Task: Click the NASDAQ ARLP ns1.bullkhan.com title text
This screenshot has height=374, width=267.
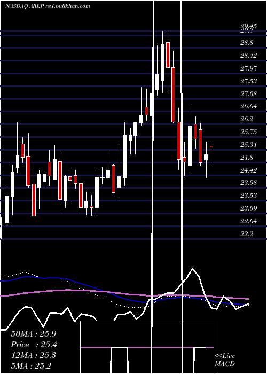Action: coord(48,6)
